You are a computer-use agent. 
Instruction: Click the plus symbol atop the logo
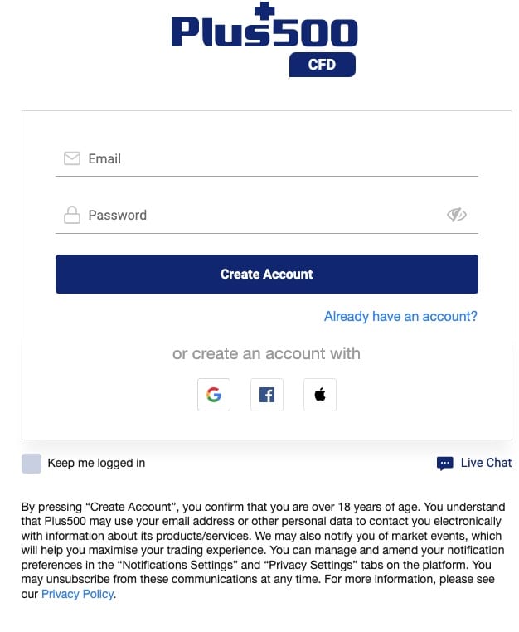(264, 11)
